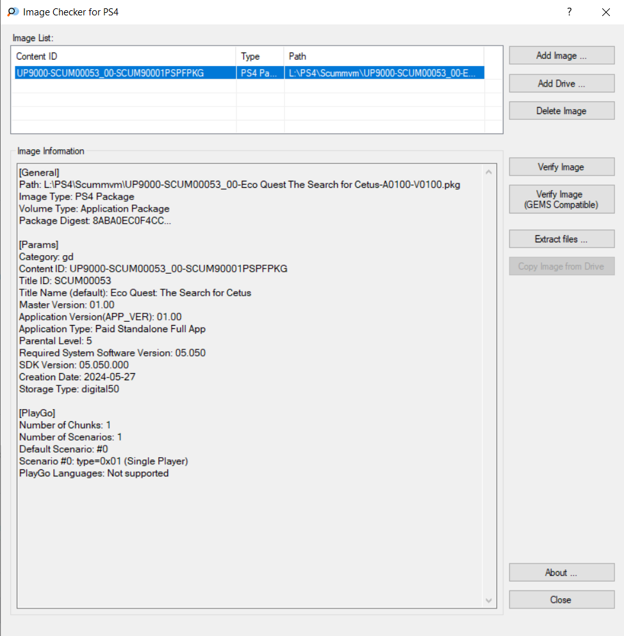This screenshot has height=636, width=624.
Task: Click the 'Number of Scenarios: 1' line
Action: pos(70,437)
